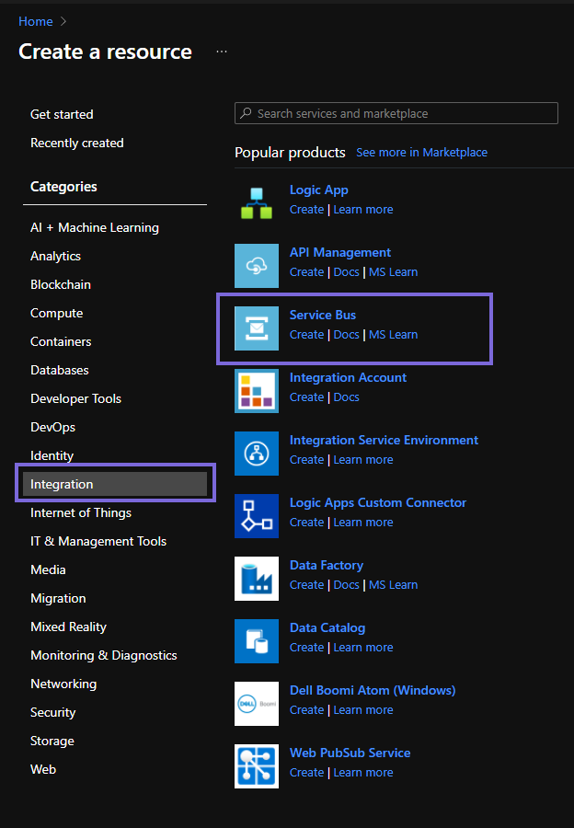Open See more in Marketplace link
This screenshot has width=574, height=828.
point(421,152)
